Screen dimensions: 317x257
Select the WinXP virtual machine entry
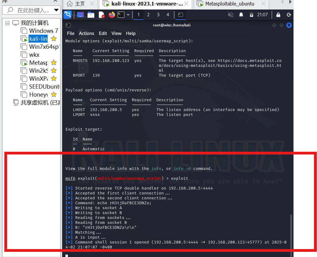tap(38, 78)
